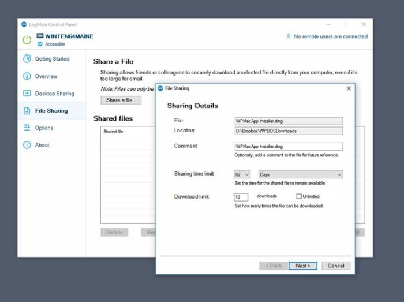The width and height of the screenshot is (404, 302).
Task: Click the disabled Back button
Action: coord(274,266)
